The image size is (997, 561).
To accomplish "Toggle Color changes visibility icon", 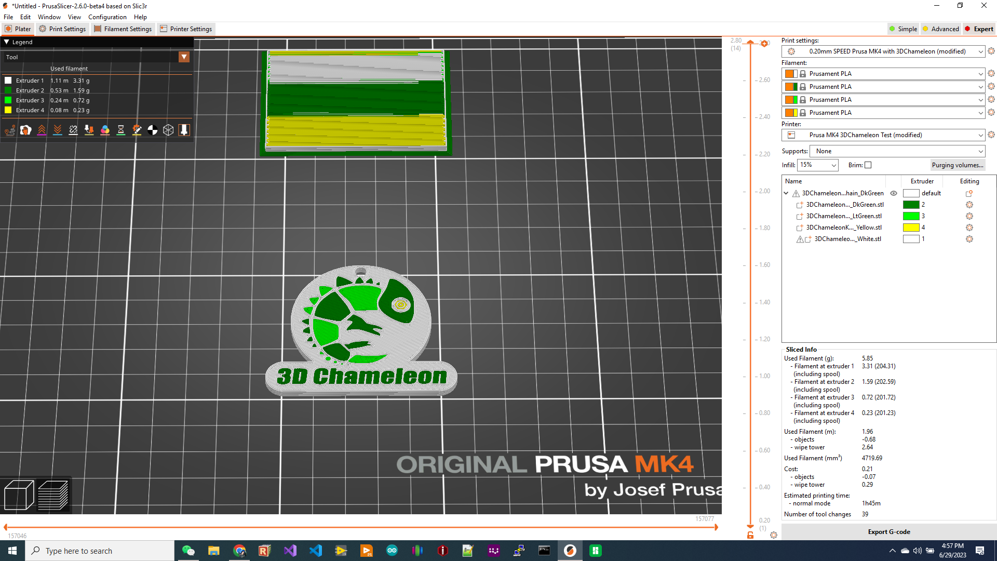I will [105, 130].
